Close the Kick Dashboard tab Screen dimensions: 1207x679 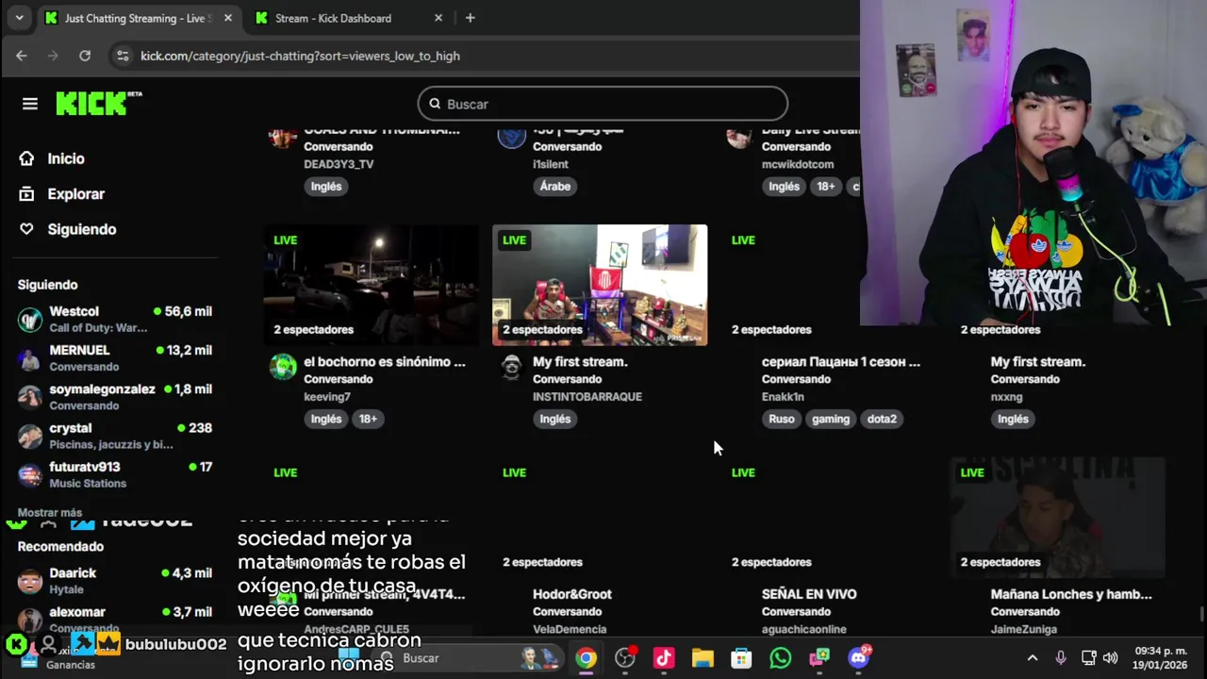point(438,18)
